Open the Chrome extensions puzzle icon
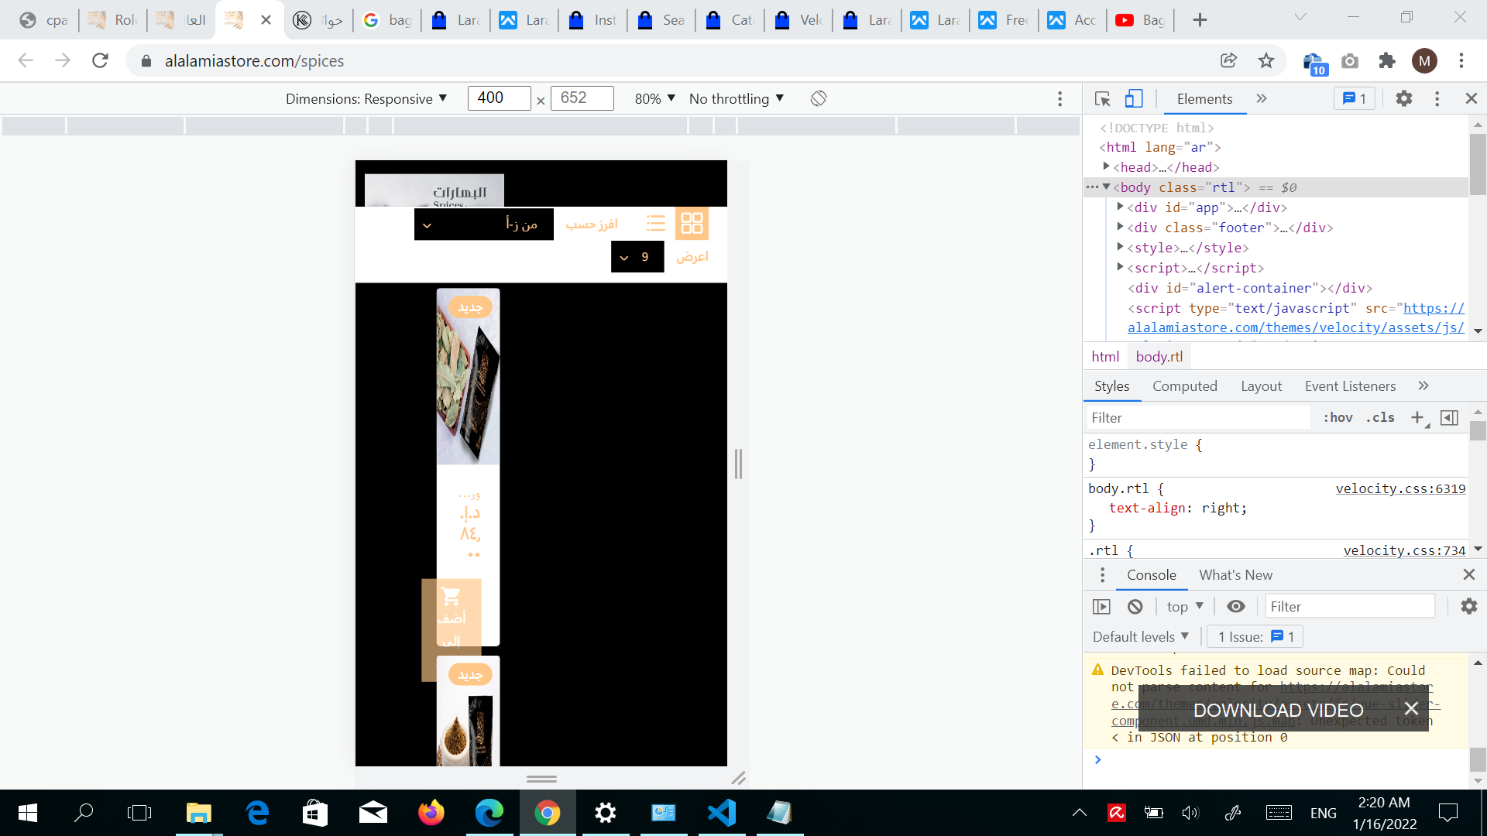 (x=1387, y=60)
